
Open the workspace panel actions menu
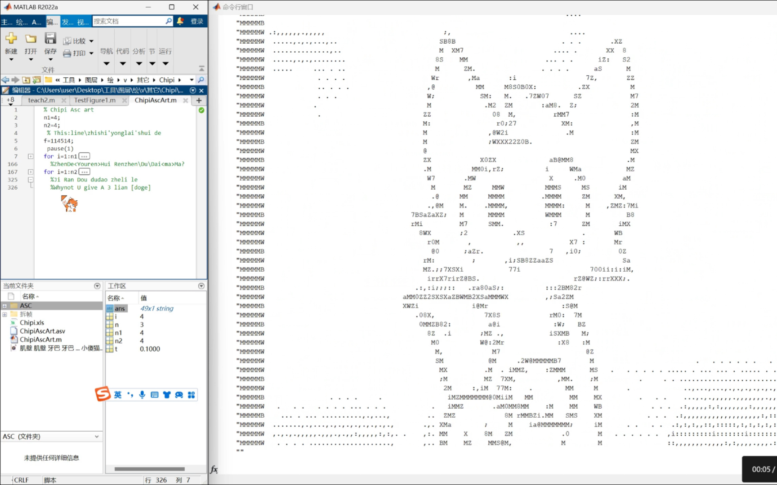[x=201, y=286]
